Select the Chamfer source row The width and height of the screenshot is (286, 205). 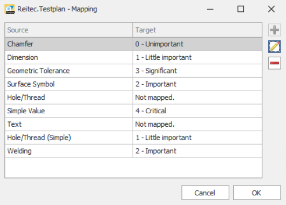133,44
